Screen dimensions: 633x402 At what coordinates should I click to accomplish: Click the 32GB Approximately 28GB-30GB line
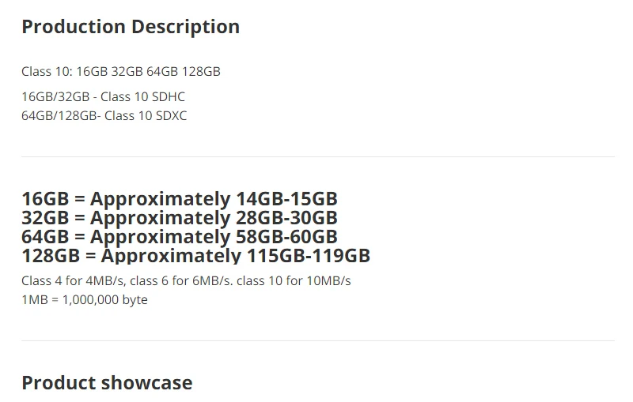[180, 218]
